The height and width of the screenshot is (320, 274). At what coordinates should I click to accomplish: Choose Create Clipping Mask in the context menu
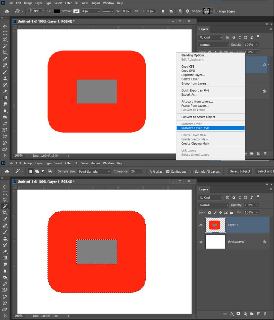[195, 144]
